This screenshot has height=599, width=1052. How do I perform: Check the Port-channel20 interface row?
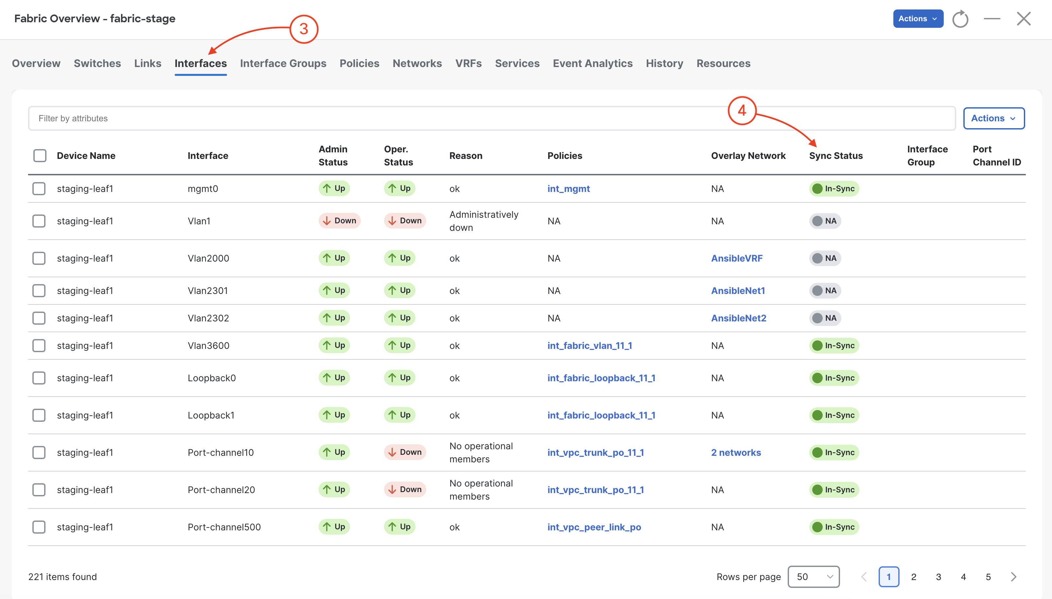point(39,490)
